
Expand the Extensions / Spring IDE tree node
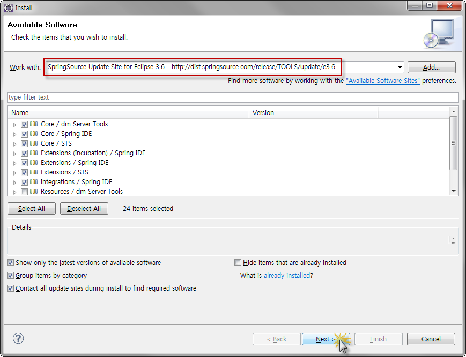pos(14,163)
